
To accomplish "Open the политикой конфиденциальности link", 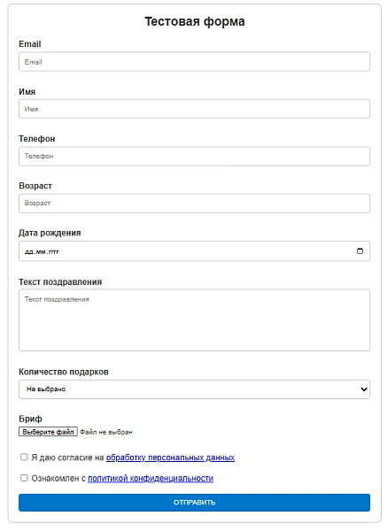I will (151, 478).
